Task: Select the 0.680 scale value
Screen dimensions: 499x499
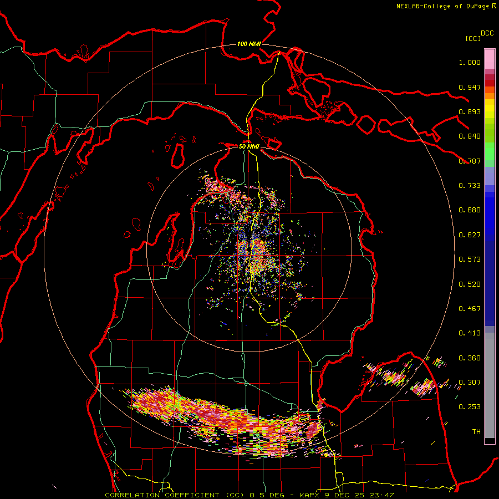Action: (x=470, y=210)
